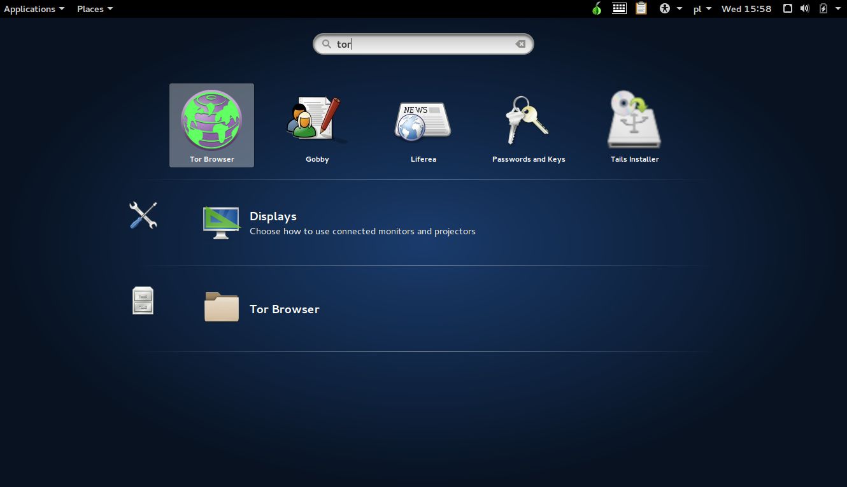Click inside the search text field containing tor
Screen dimensions: 847x487
(x=423, y=44)
